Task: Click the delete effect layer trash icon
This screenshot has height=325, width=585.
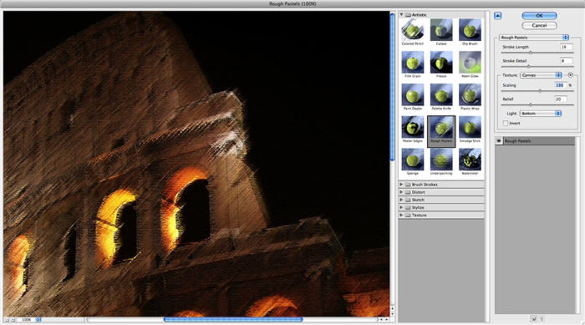Action: tap(541, 319)
